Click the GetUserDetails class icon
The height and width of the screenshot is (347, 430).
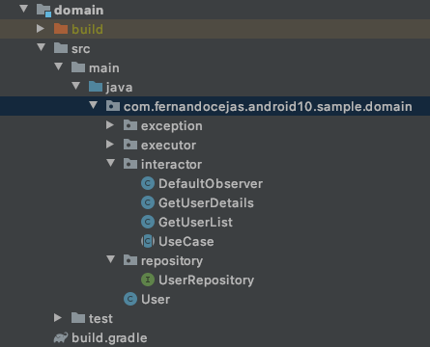pyautogui.click(x=148, y=202)
